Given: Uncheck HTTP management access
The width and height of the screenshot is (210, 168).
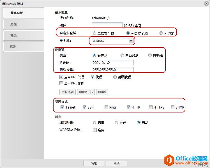Looking at the screenshot, I should pos(128,107).
